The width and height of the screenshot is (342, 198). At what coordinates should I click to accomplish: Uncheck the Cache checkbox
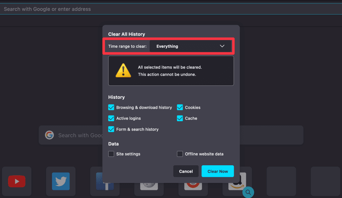coord(180,118)
